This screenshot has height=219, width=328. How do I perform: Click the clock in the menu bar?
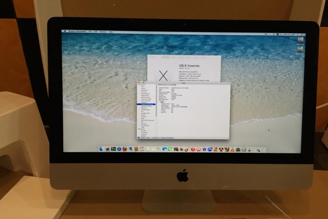tap(289, 34)
